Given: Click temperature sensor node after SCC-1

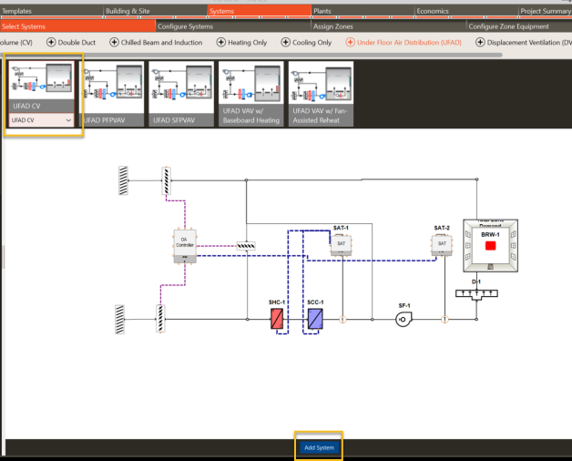Looking at the screenshot, I should (342, 320).
